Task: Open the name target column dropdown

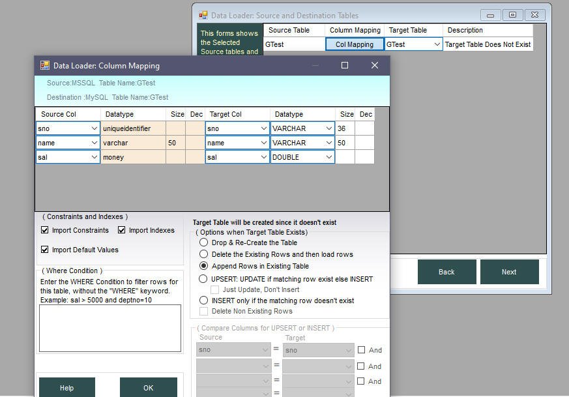Action: [264, 143]
